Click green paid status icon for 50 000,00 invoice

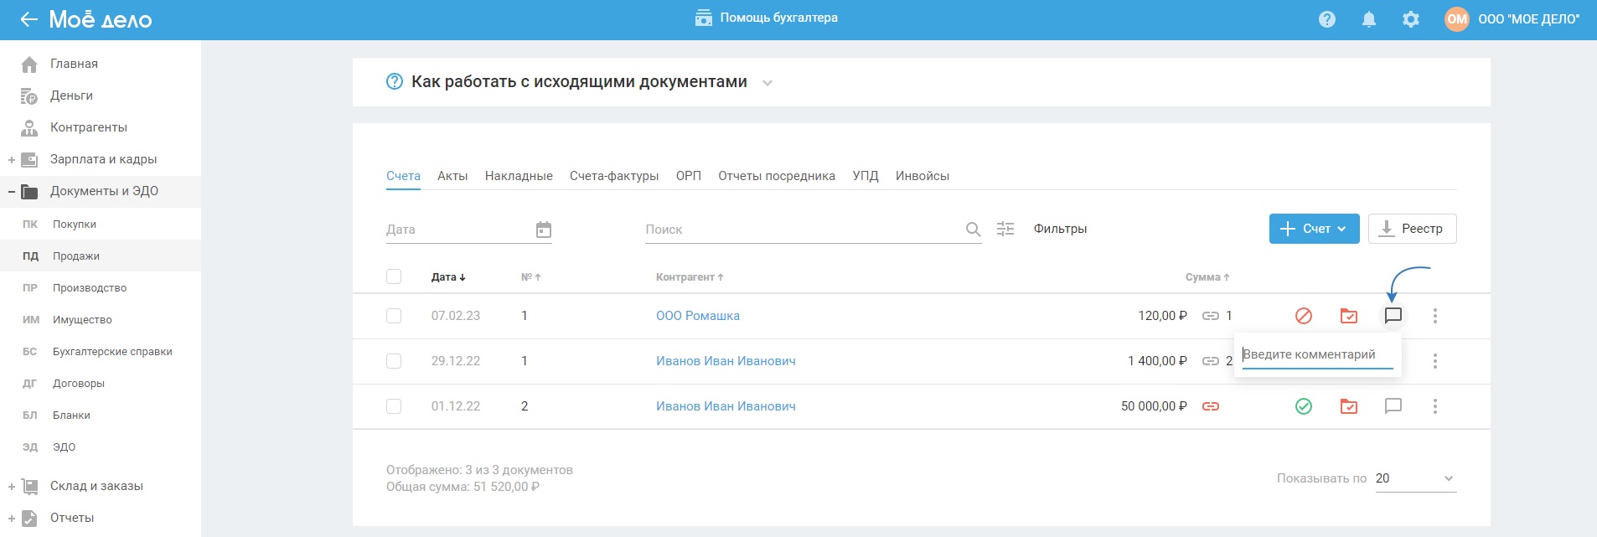(x=1304, y=406)
